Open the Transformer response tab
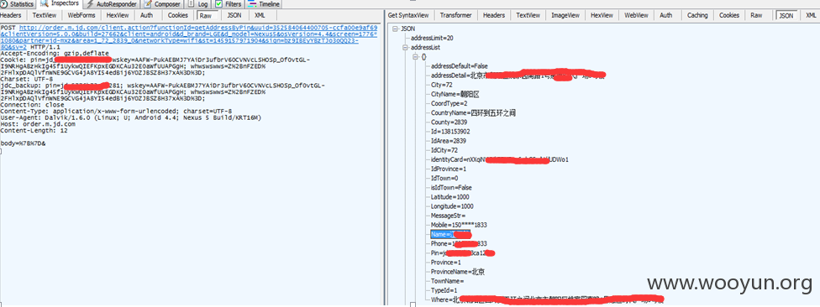 click(455, 15)
